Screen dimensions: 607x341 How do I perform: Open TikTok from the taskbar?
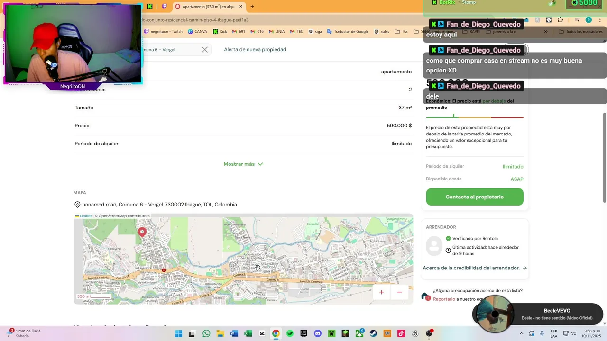click(x=401, y=333)
